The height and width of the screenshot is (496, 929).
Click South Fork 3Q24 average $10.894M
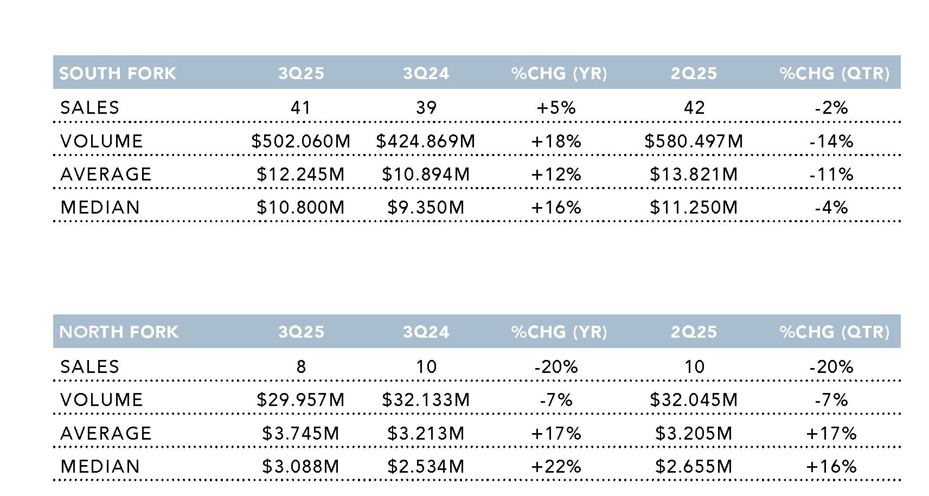(426, 175)
